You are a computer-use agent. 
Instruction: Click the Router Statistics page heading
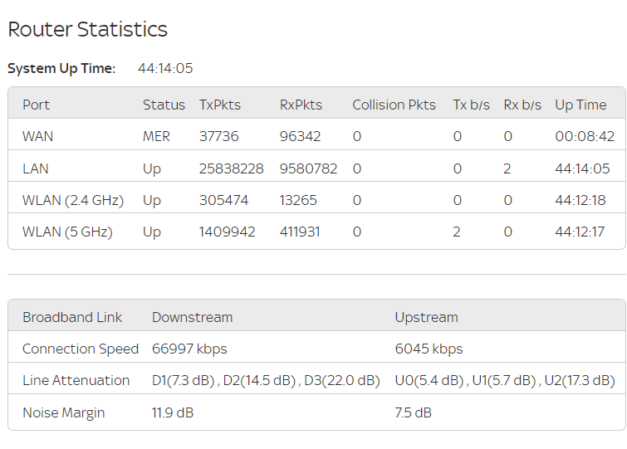pos(87,30)
